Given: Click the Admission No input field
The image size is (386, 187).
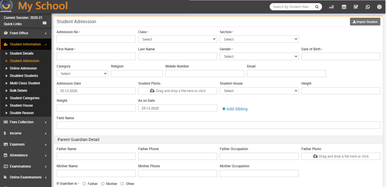Looking at the screenshot, I should [96, 39].
